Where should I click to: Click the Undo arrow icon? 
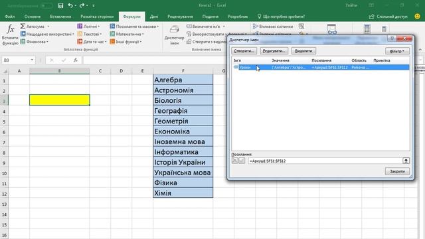(x=70, y=5)
